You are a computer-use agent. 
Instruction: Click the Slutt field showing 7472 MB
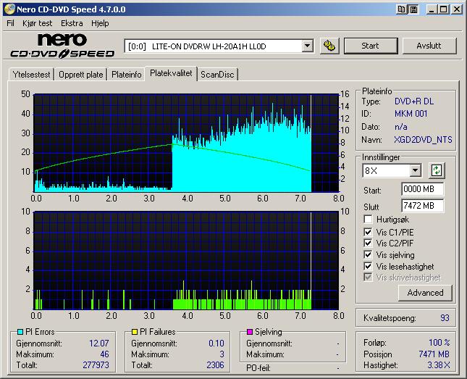coord(422,206)
